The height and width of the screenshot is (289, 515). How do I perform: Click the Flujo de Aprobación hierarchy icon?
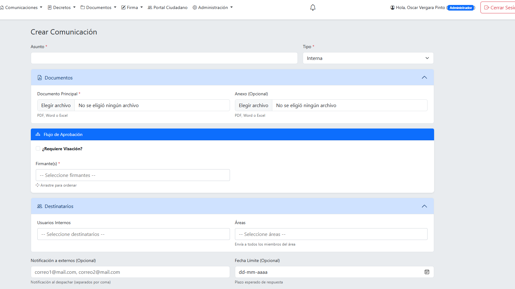coord(38,134)
